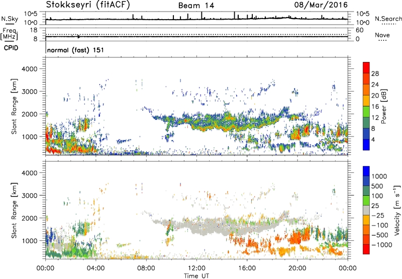Screen dimensions: 402x279
Task: Click the N.Sky noise spike at 12:00
Action: click(x=202, y=16)
